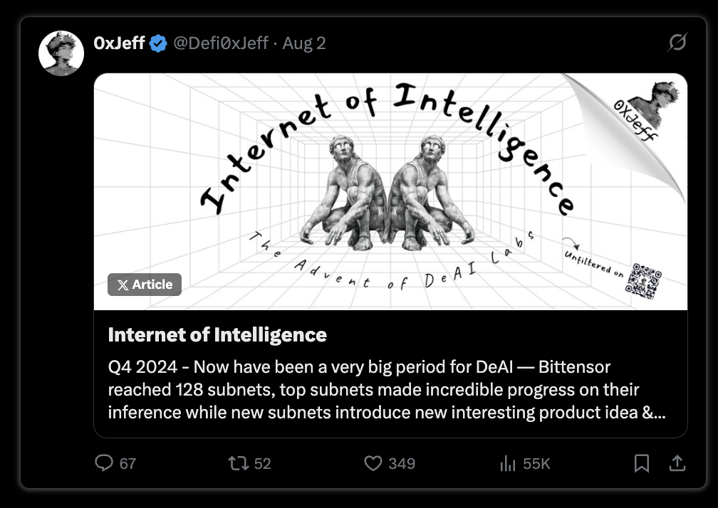Share the post with upload icon
Screen dimensions: 718x508
[677, 463]
